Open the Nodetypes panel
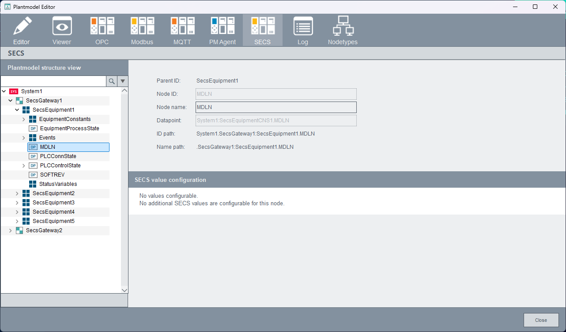This screenshot has height=332, width=566. 343,30
